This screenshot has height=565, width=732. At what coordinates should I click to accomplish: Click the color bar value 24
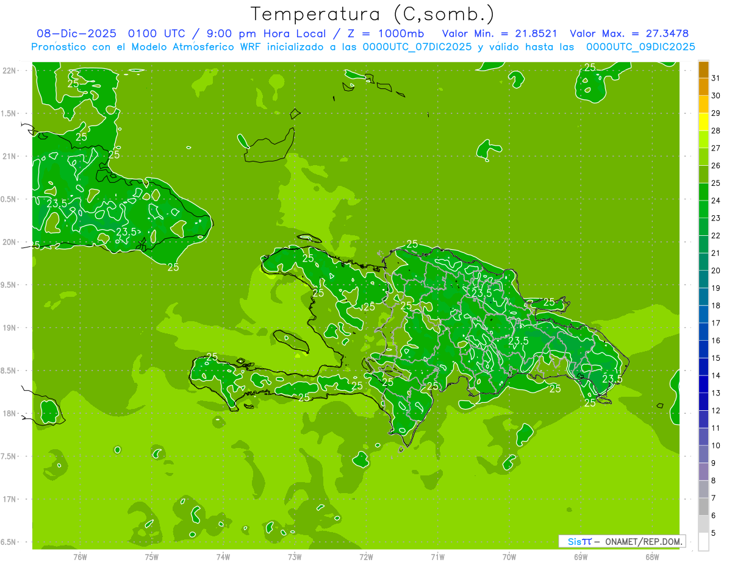click(716, 201)
